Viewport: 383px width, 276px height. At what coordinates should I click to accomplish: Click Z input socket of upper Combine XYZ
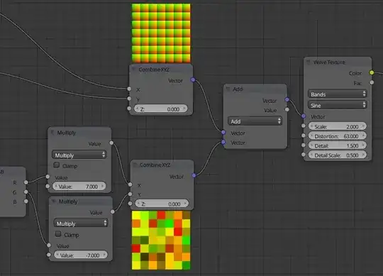click(x=129, y=109)
